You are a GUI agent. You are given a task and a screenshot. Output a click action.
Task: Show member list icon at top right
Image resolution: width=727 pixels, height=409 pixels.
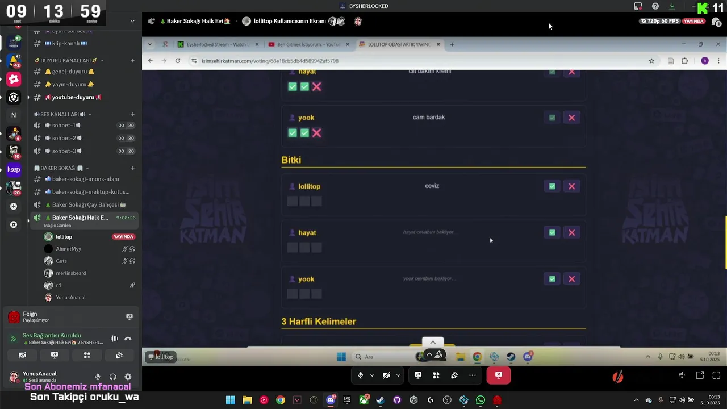click(716, 22)
